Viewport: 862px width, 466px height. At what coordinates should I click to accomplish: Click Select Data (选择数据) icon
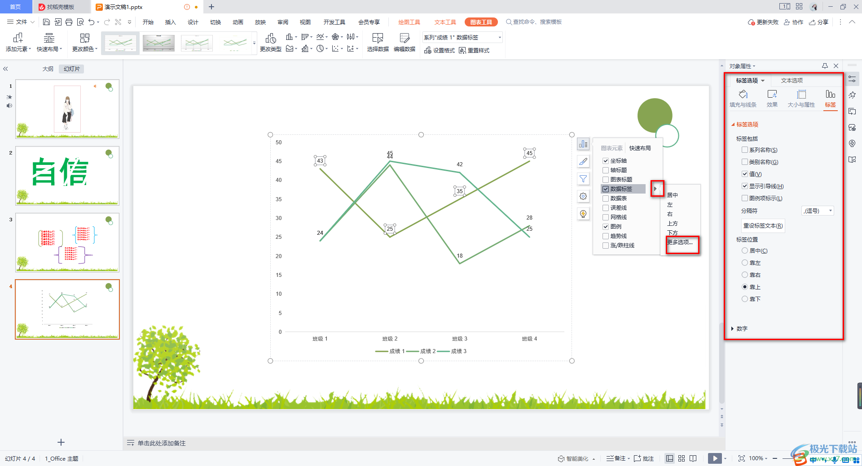378,43
